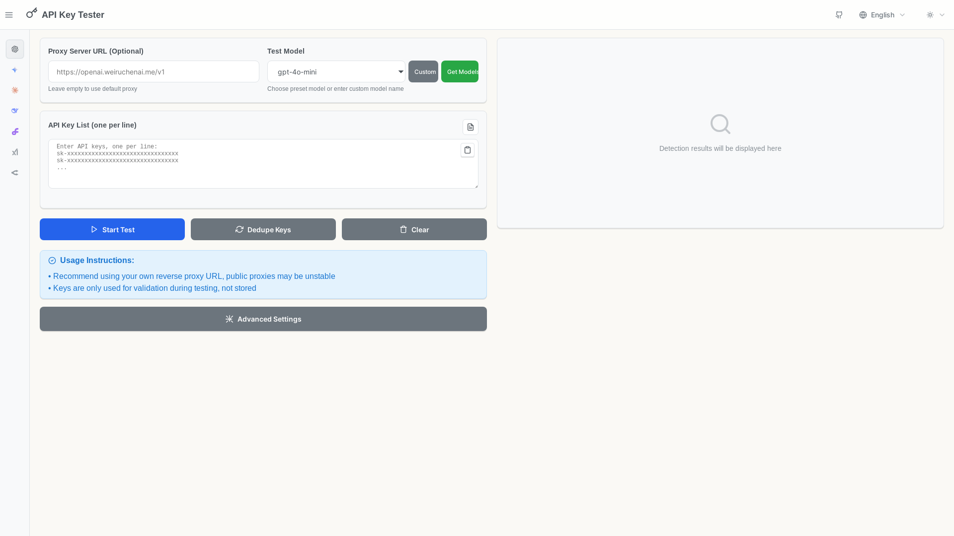This screenshot has height=536, width=954.
Task: Click the import file icon
Action: (x=471, y=127)
